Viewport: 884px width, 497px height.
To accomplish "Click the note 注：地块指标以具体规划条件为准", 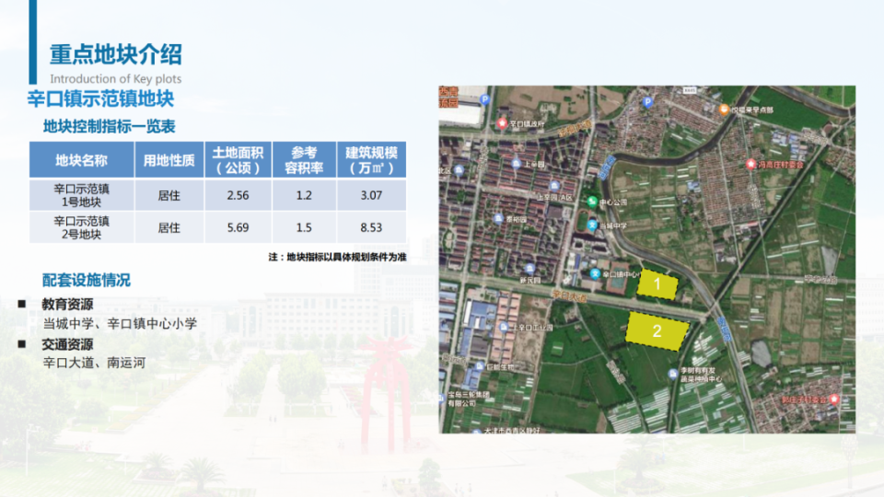I will pos(337,257).
